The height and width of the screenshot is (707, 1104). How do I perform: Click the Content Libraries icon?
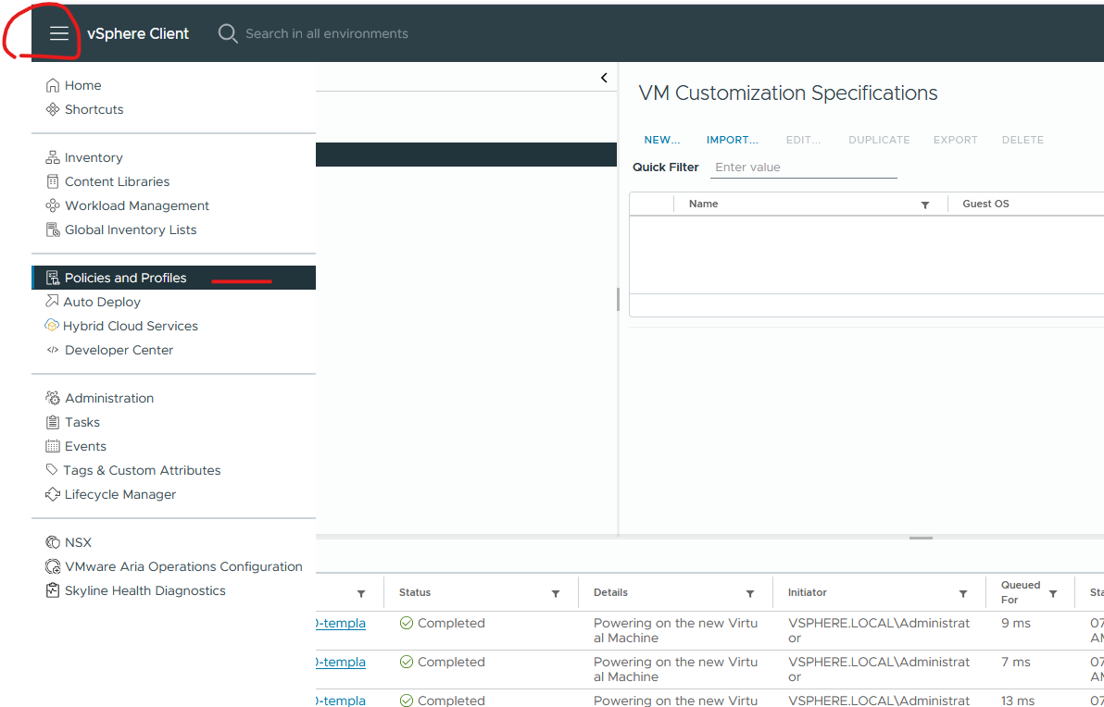click(52, 181)
